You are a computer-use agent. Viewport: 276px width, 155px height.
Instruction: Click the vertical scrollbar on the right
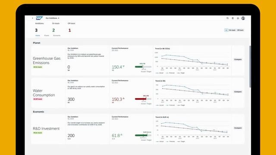coord(250,66)
